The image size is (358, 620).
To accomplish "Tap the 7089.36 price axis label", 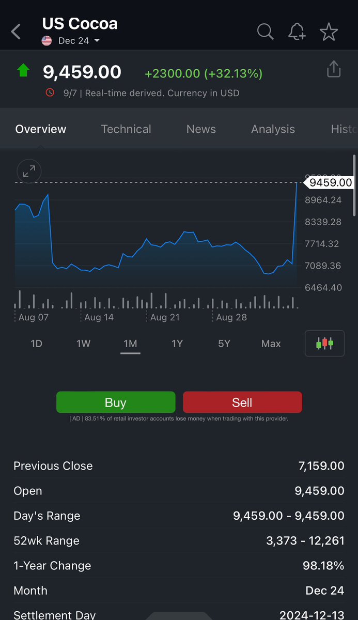I will click(x=323, y=266).
